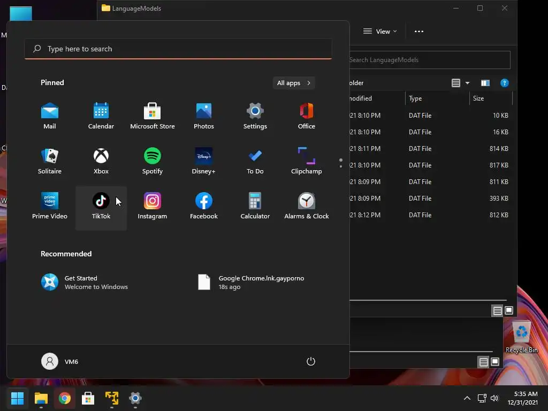Click the Start menu search box
The image size is (548, 411).
tap(178, 49)
